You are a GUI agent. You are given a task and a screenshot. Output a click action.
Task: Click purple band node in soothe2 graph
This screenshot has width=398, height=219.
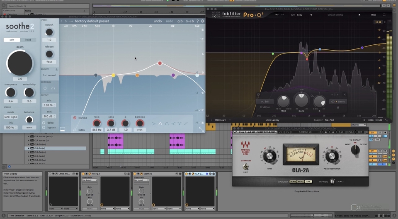click(173, 75)
